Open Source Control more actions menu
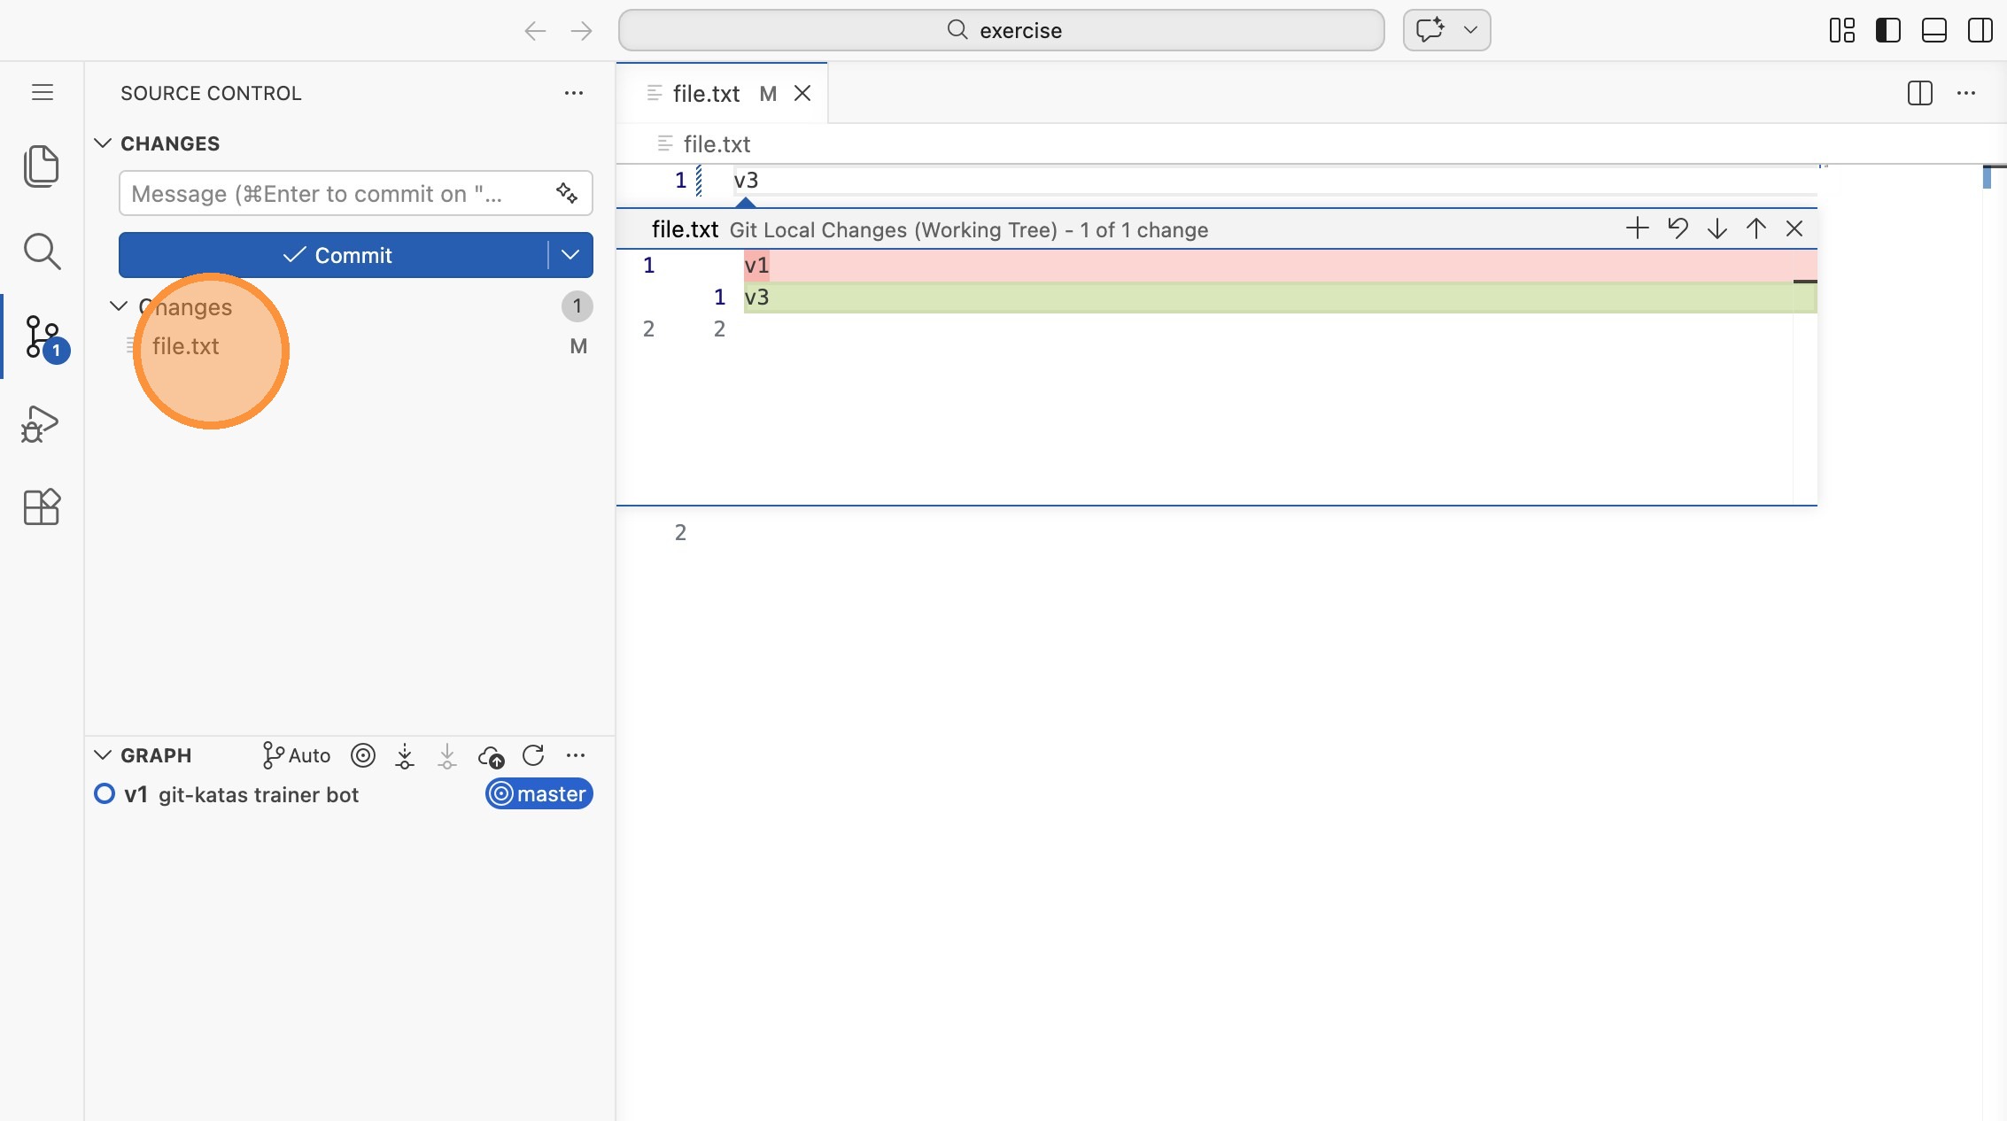The width and height of the screenshot is (2007, 1121). (574, 93)
